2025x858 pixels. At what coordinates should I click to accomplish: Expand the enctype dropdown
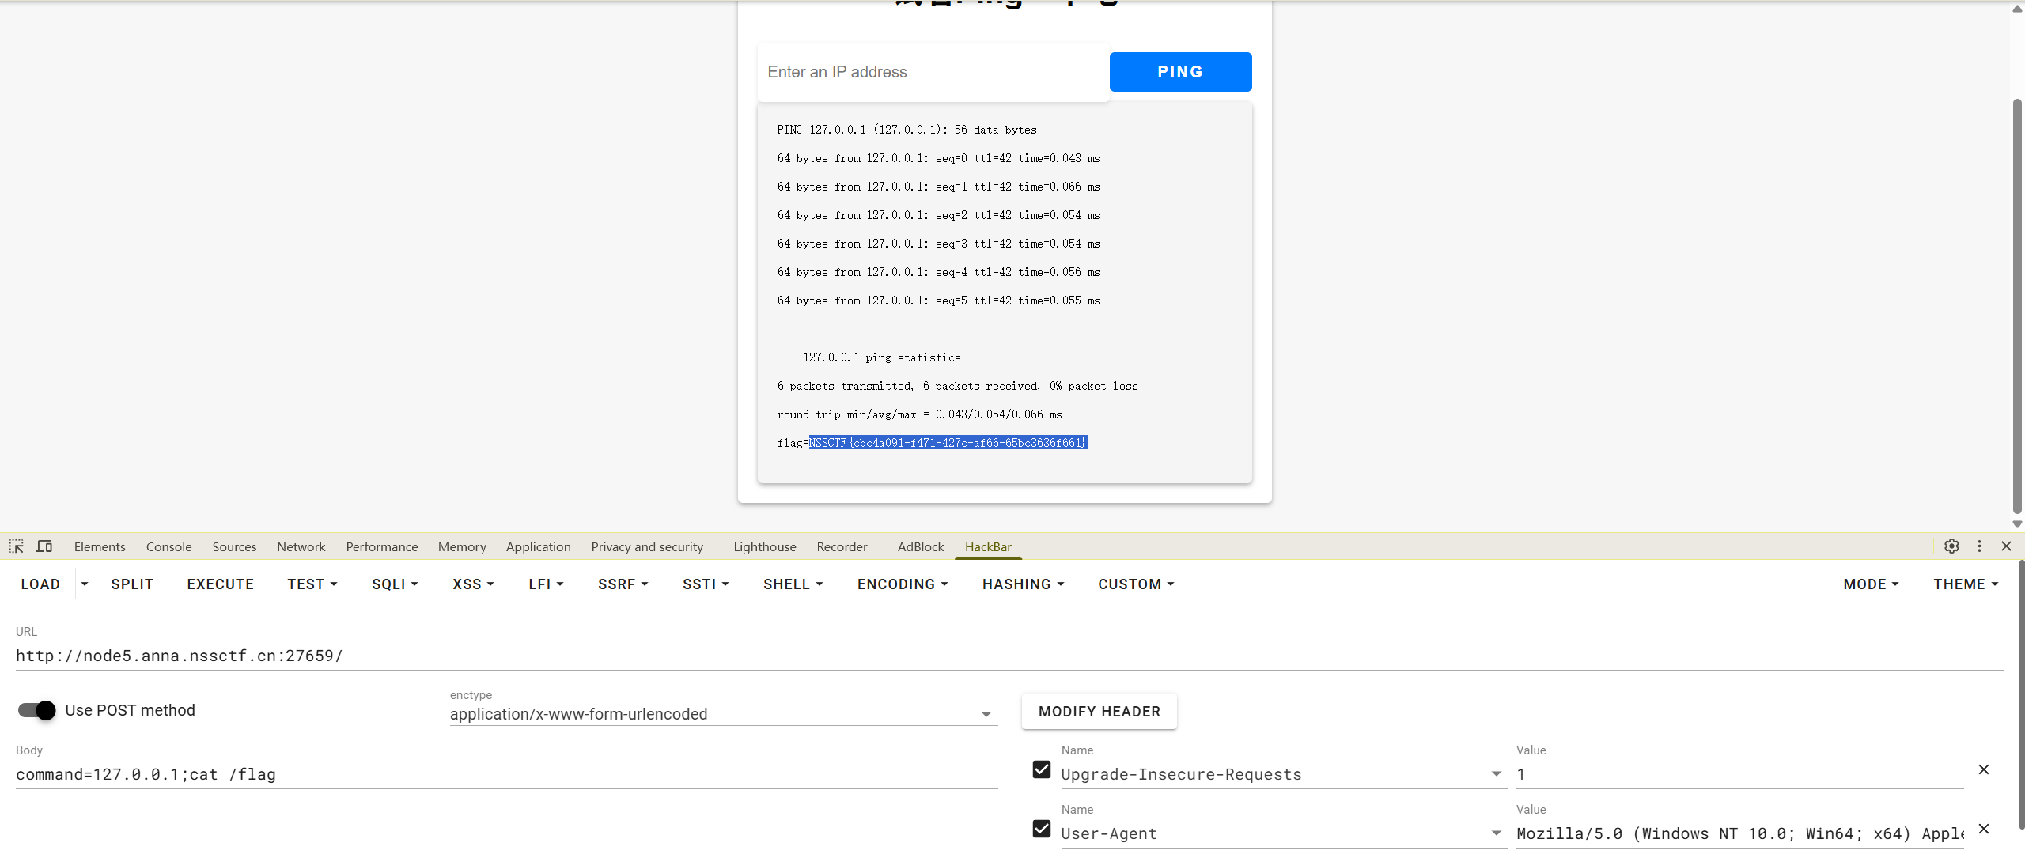[x=986, y=714]
